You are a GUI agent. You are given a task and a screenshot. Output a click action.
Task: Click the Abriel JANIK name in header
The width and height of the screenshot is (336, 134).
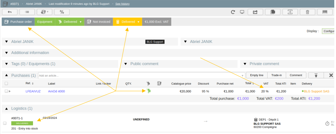pyautogui.click(x=34, y=4)
